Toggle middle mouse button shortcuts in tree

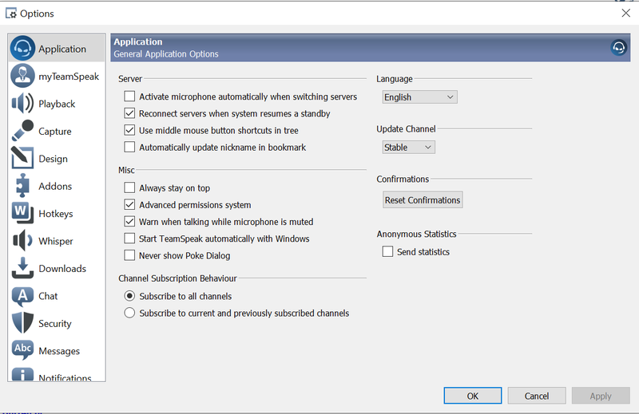tap(129, 130)
